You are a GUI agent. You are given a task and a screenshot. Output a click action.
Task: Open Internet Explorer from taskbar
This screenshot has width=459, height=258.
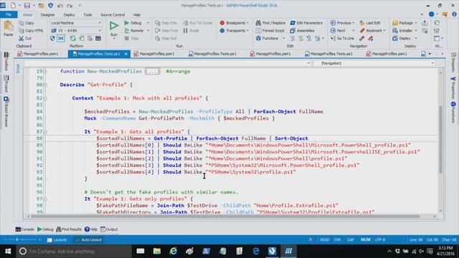pos(174,252)
